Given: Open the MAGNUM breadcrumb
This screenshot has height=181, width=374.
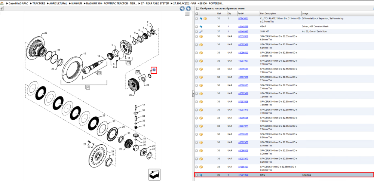Looking at the screenshot, I should click(77, 4).
